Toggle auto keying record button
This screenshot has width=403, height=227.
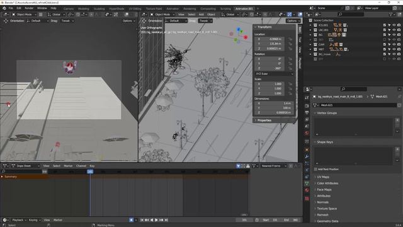tap(132, 220)
